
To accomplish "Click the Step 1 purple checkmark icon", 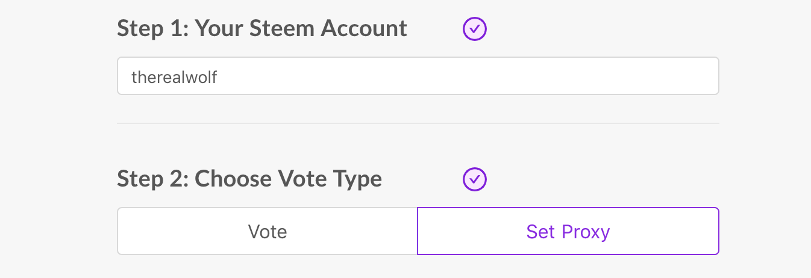I will (x=475, y=28).
